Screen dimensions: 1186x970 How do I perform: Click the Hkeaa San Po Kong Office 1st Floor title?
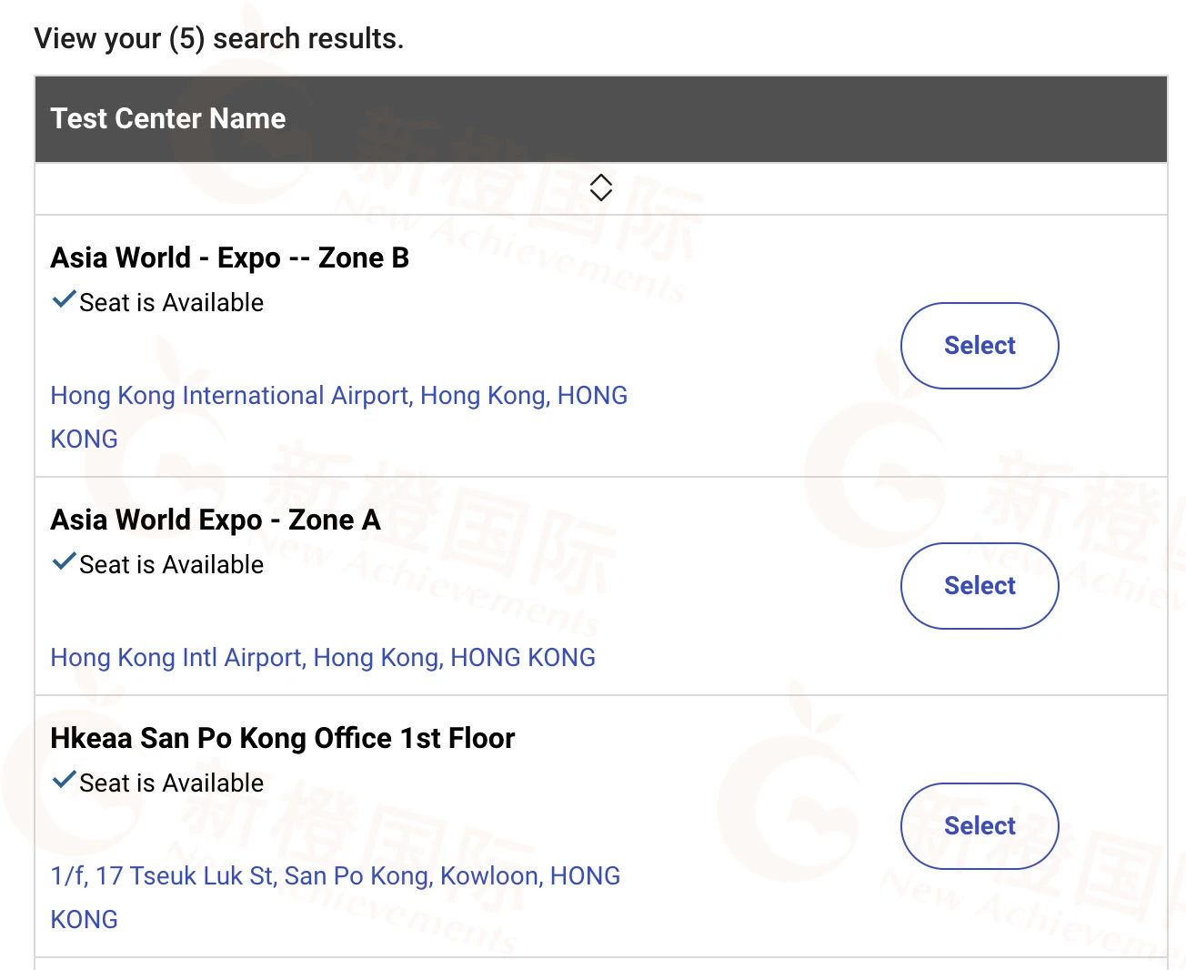pyautogui.click(x=282, y=739)
